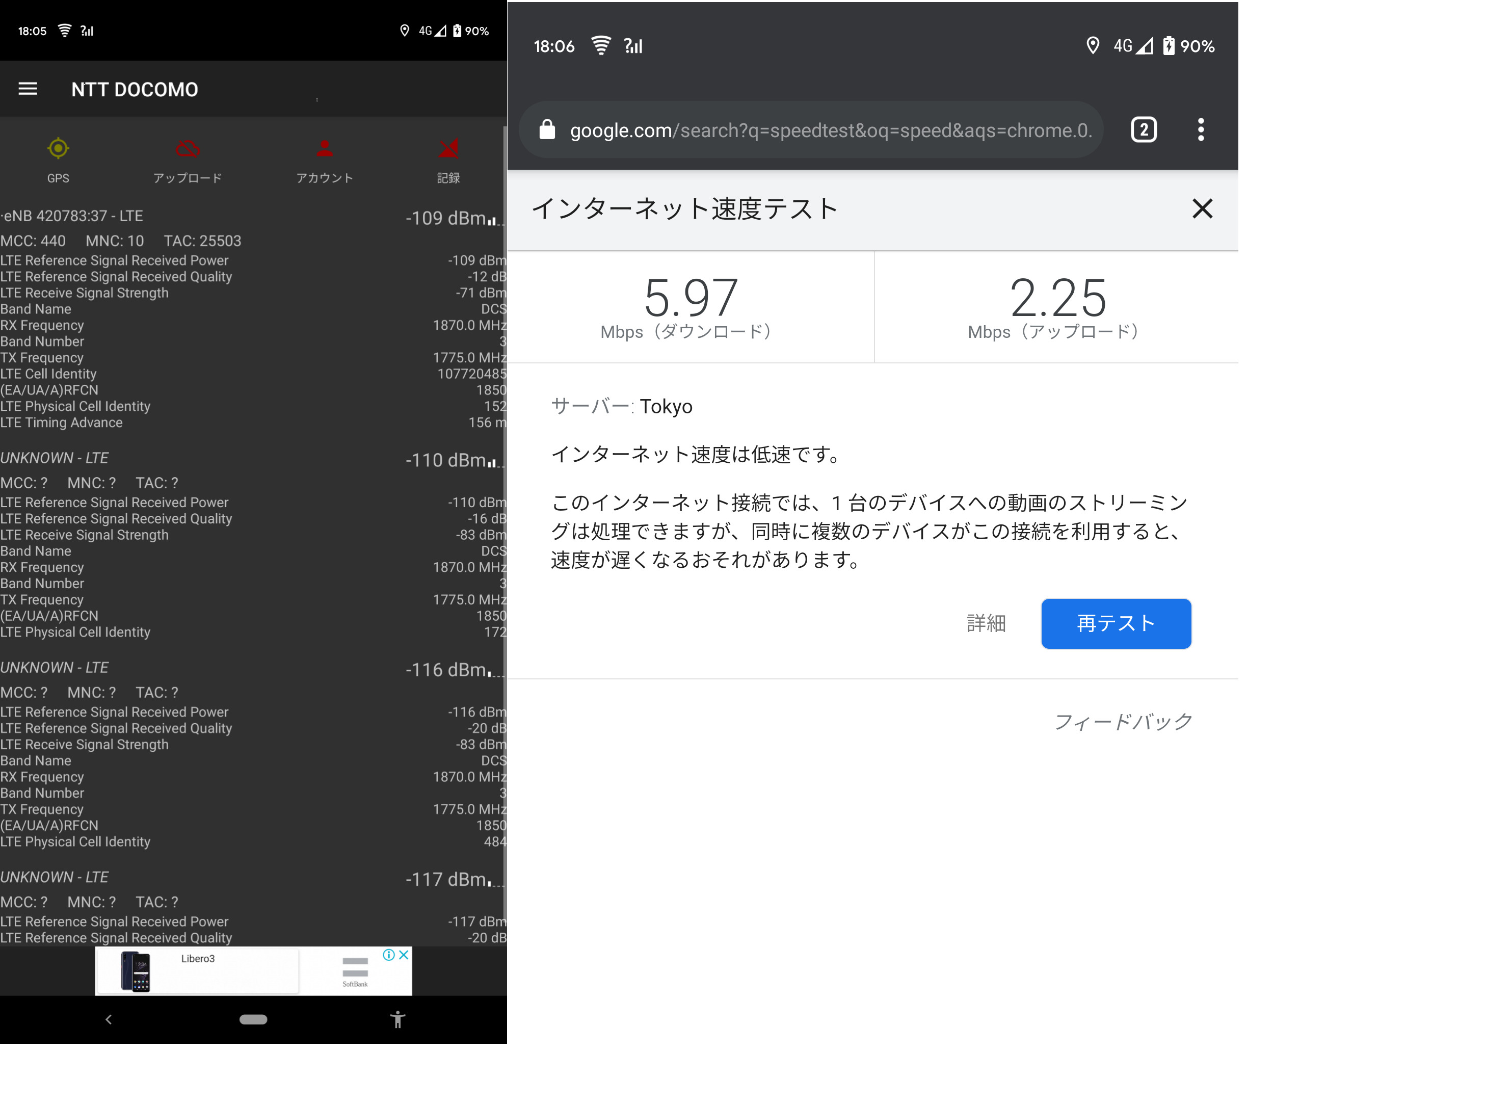The width and height of the screenshot is (1486, 1107).
Task: Click the フィードバック link
Action: [x=1123, y=722]
